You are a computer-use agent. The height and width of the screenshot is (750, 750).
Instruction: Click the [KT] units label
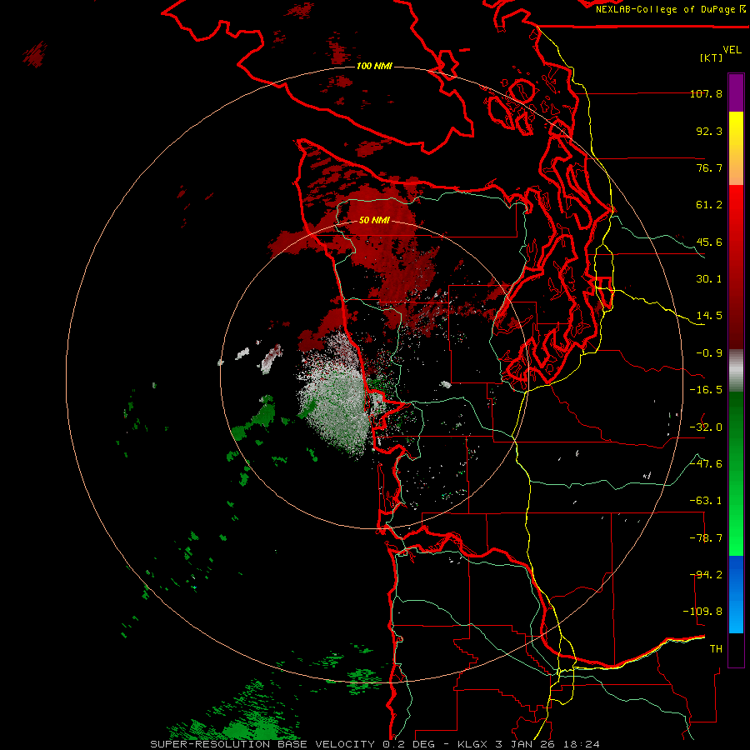pos(712,57)
